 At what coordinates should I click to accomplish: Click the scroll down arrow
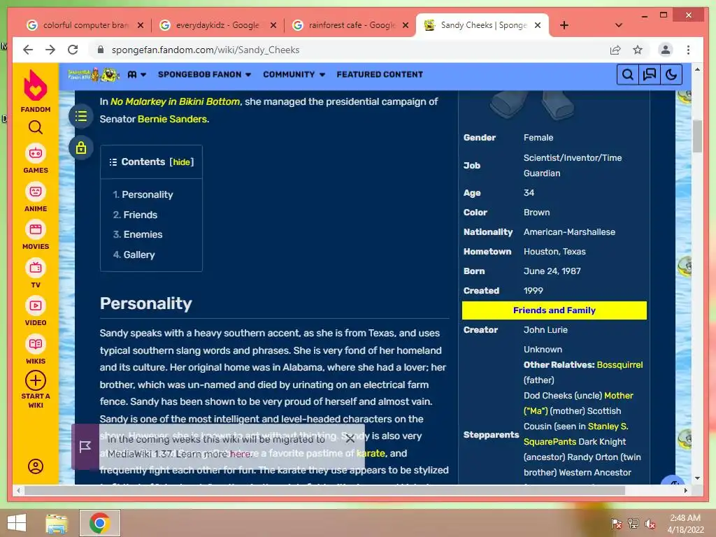point(697,478)
